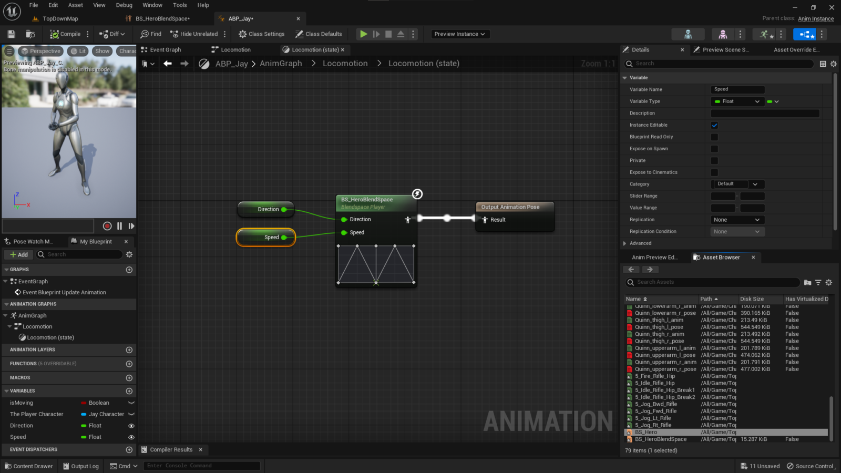The image size is (841, 473).
Task: Expand the Advanced section in Details
Action: (624, 243)
